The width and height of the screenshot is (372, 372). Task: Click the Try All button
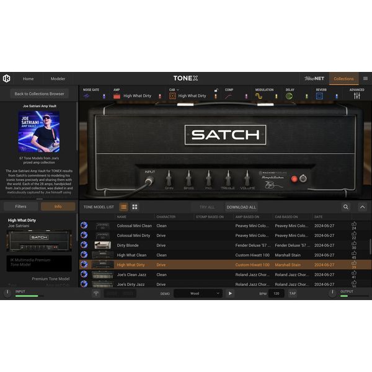[207, 207]
